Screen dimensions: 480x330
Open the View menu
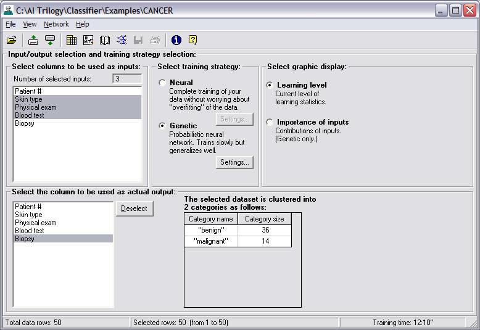click(30, 24)
